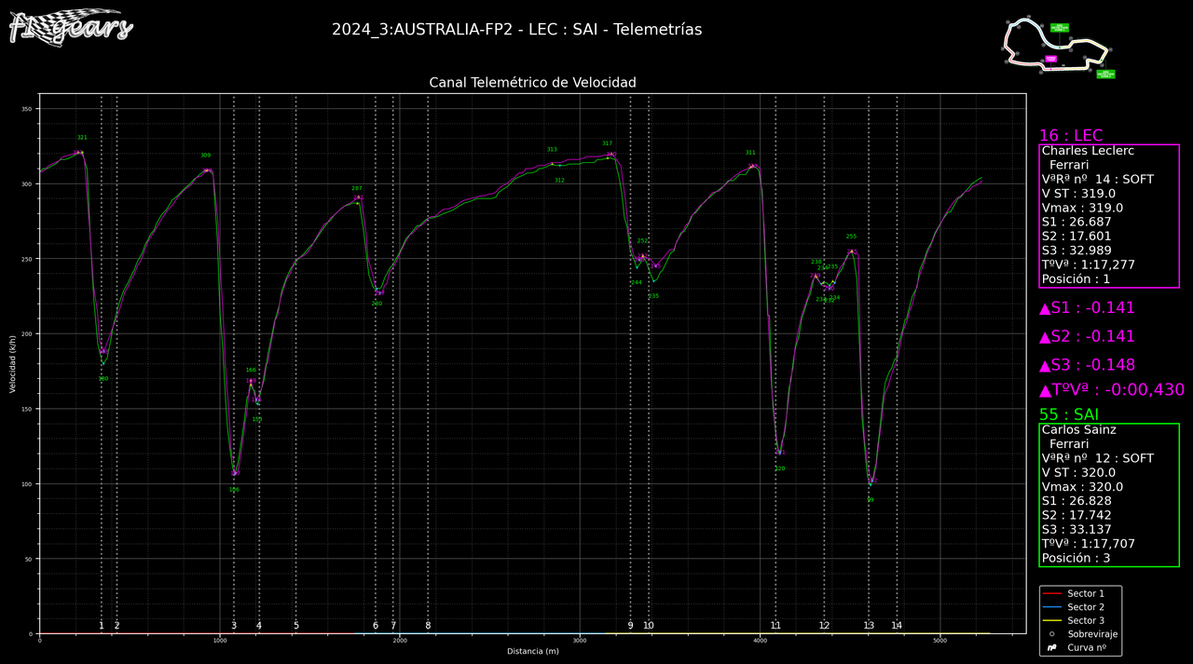
Task: Select Sainz's 'S1 : 26.828' sector time
Action: click(x=1076, y=501)
